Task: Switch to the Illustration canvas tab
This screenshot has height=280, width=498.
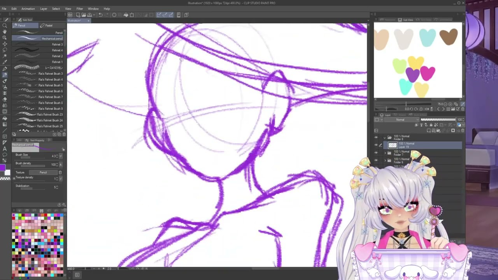Action: click(x=79, y=20)
